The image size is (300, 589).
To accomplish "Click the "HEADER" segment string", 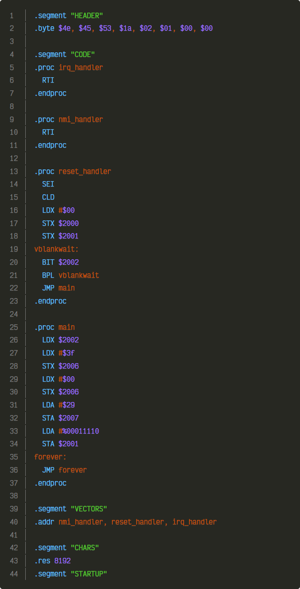I will pyautogui.click(x=87, y=15).
